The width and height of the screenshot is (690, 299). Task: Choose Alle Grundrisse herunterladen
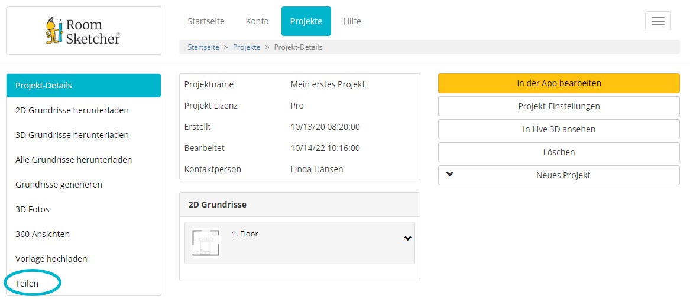[x=83, y=160]
